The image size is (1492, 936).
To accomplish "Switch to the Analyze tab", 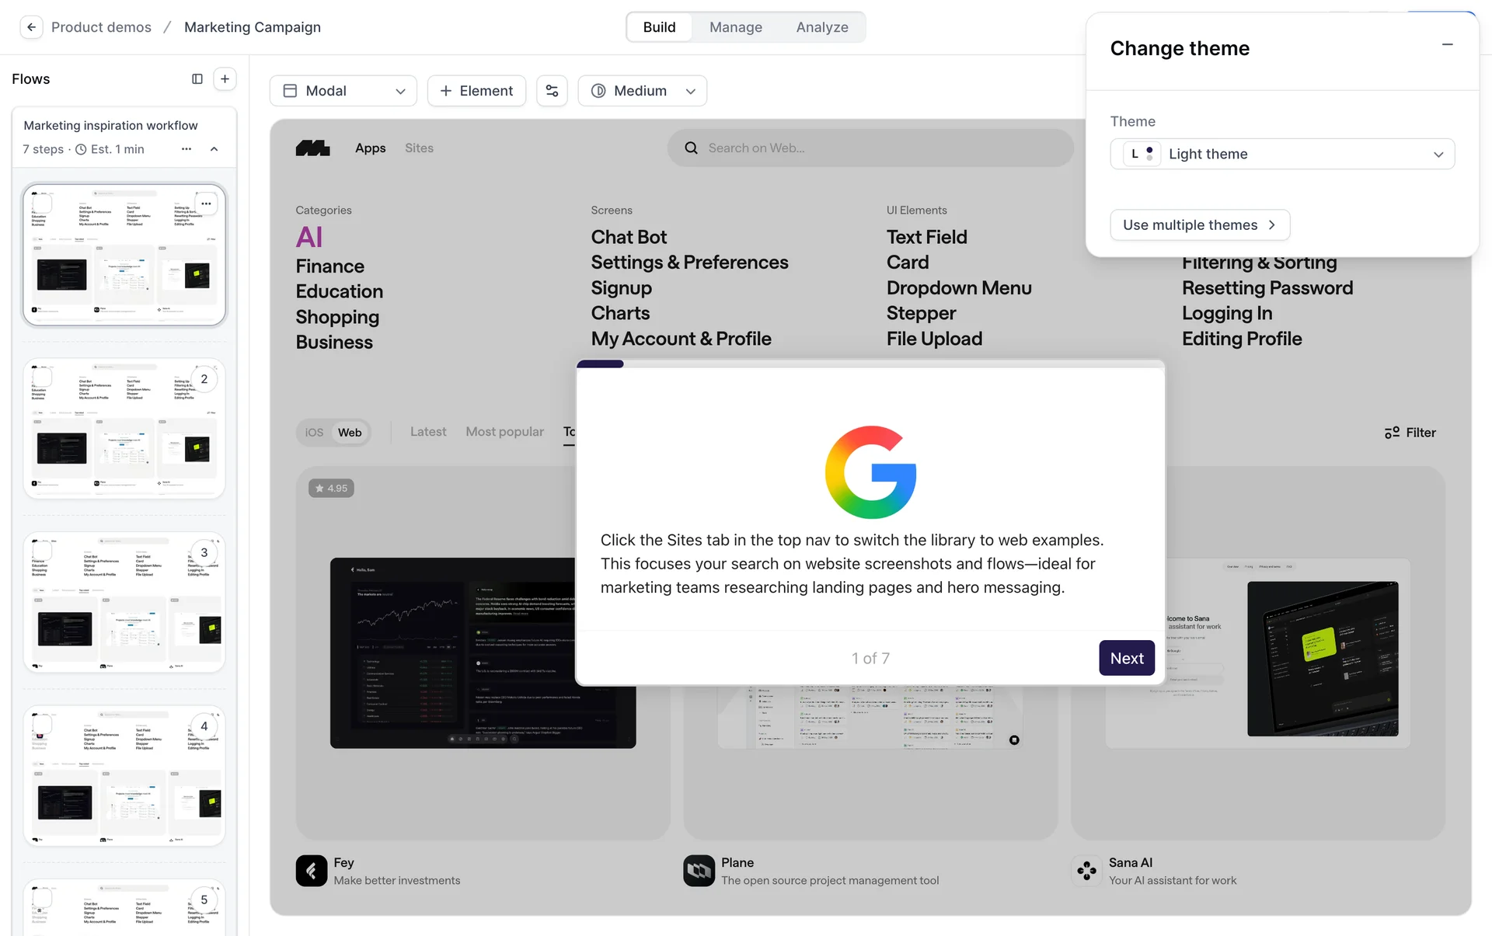I will click(x=821, y=27).
